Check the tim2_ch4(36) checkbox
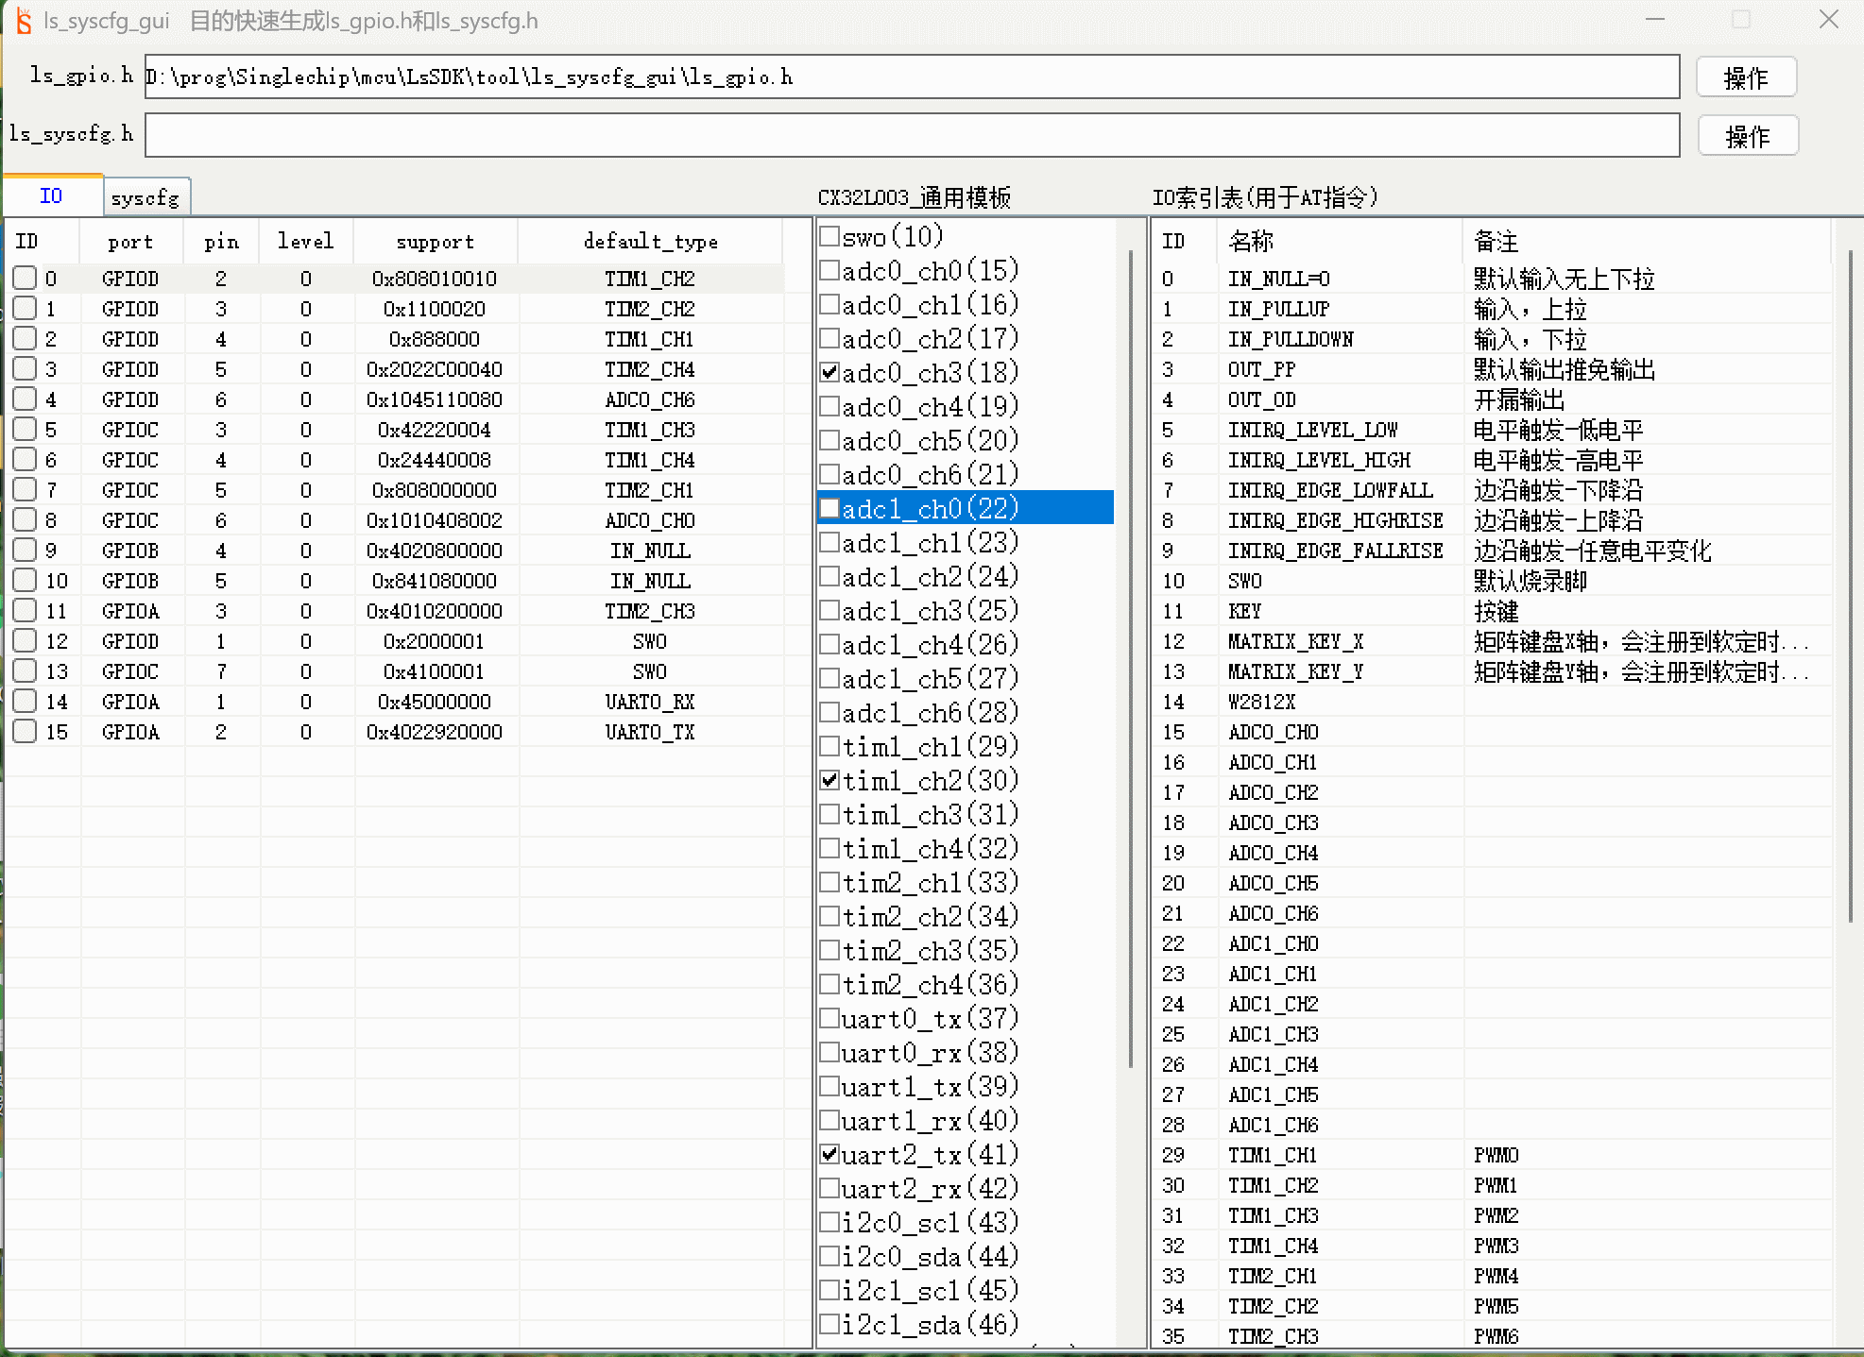This screenshot has height=1357, width=1864. [829, 984]
